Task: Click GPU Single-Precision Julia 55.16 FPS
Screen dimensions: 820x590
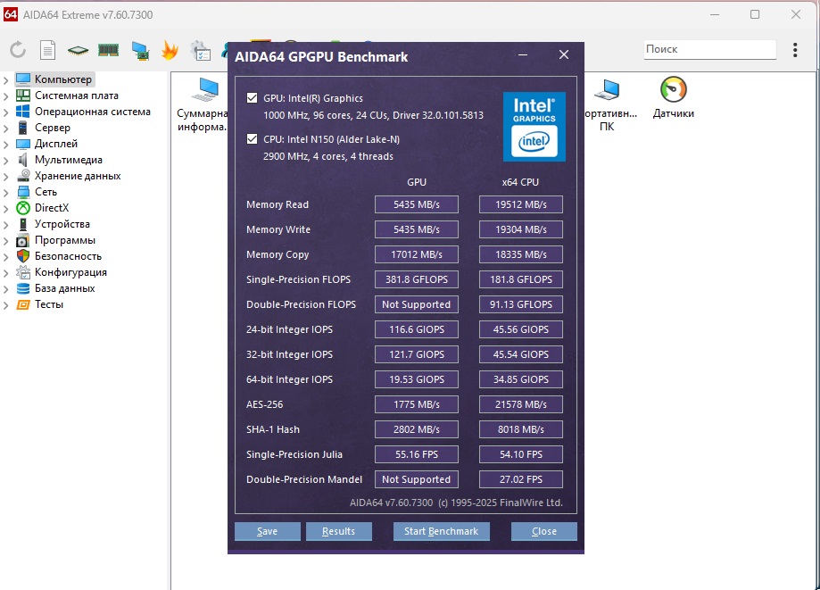Action: [417, 454]
